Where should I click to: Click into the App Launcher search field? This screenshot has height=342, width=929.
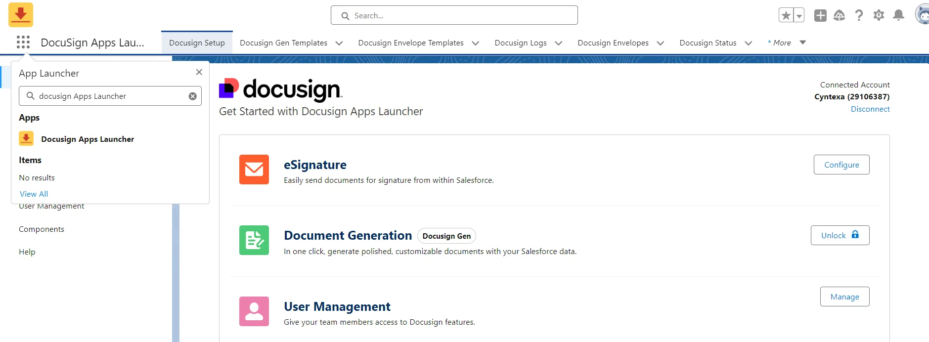tap(110, 96)
